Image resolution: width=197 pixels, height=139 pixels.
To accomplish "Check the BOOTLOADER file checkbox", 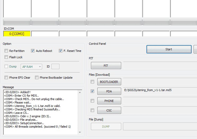I will tap(92, 82).
